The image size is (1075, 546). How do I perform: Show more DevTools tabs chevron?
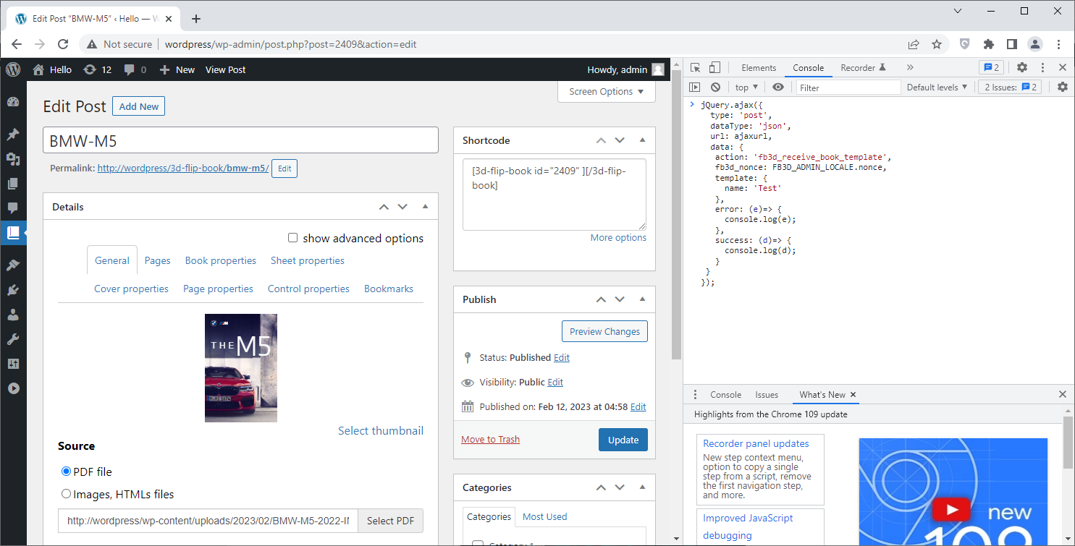pyautogui.click(x=910, y=68)
